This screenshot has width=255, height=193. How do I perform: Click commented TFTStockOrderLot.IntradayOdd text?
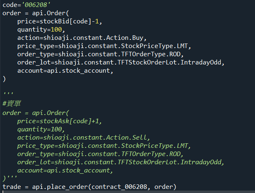tap(169, 162)
